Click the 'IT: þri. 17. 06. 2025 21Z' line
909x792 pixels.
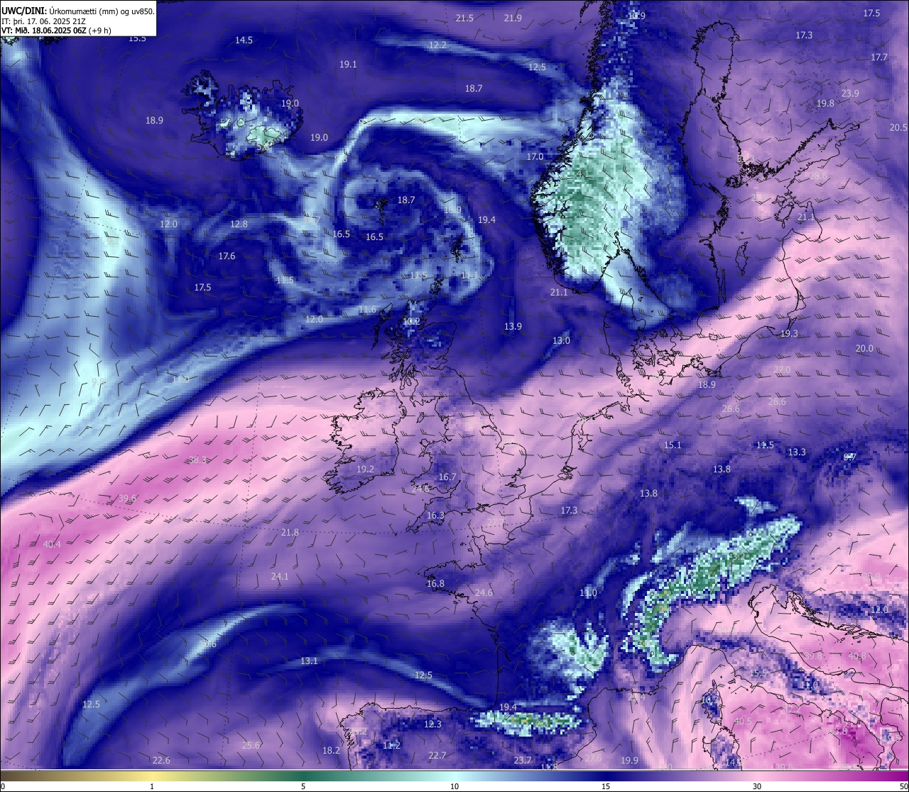point(45,21)
